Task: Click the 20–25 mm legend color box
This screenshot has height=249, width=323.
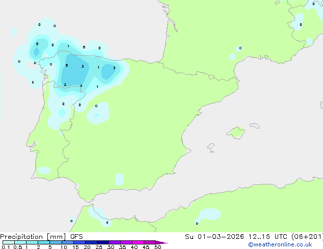Action: tap(91, 242)
